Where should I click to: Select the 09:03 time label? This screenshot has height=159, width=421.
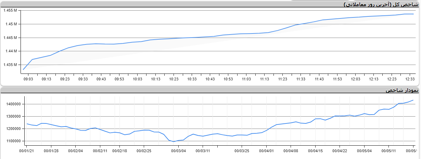(28, 79)
